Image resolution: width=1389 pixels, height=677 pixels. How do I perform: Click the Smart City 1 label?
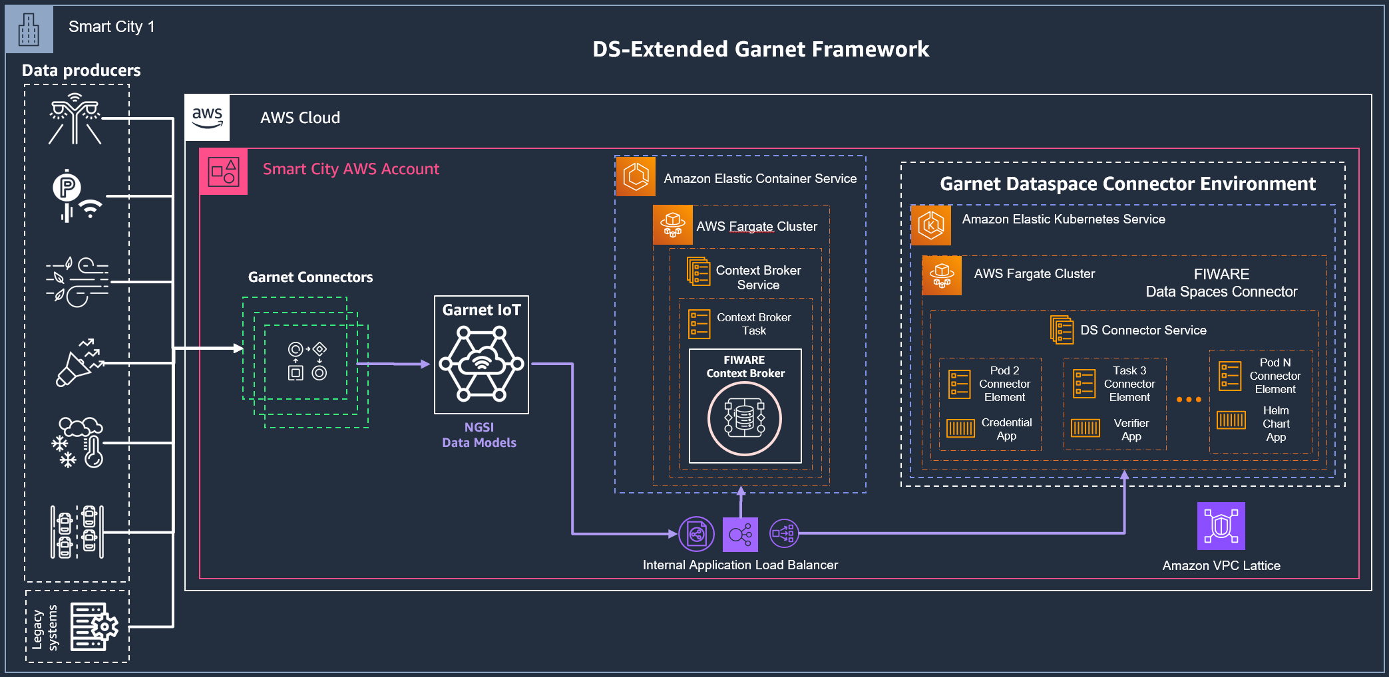click(x=112, y=27)
